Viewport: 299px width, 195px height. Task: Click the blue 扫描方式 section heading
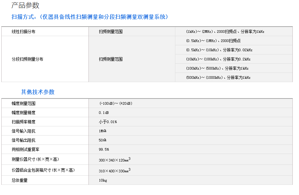(89, 17)
